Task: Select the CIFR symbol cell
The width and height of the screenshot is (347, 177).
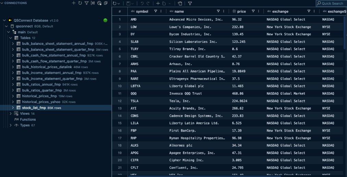Action: click(x=147, y=160)
